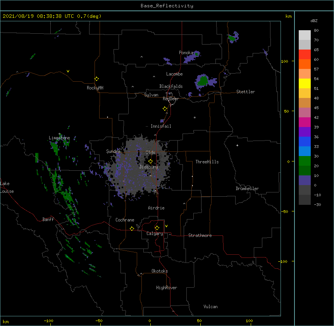Click the white plus marker north of Drumheller
334x326 pixels.
[237, 145]
